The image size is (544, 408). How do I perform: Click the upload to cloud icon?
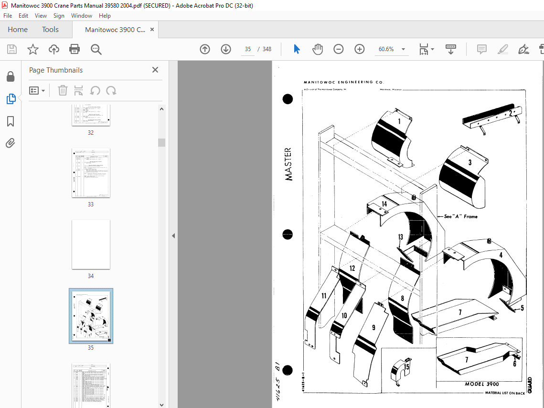click(54, 49)
